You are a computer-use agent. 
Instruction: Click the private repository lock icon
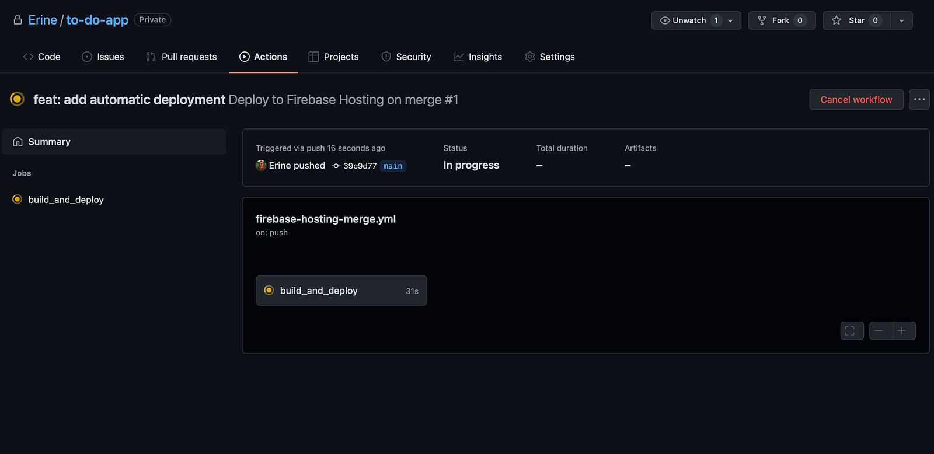(x=18, y=20)
